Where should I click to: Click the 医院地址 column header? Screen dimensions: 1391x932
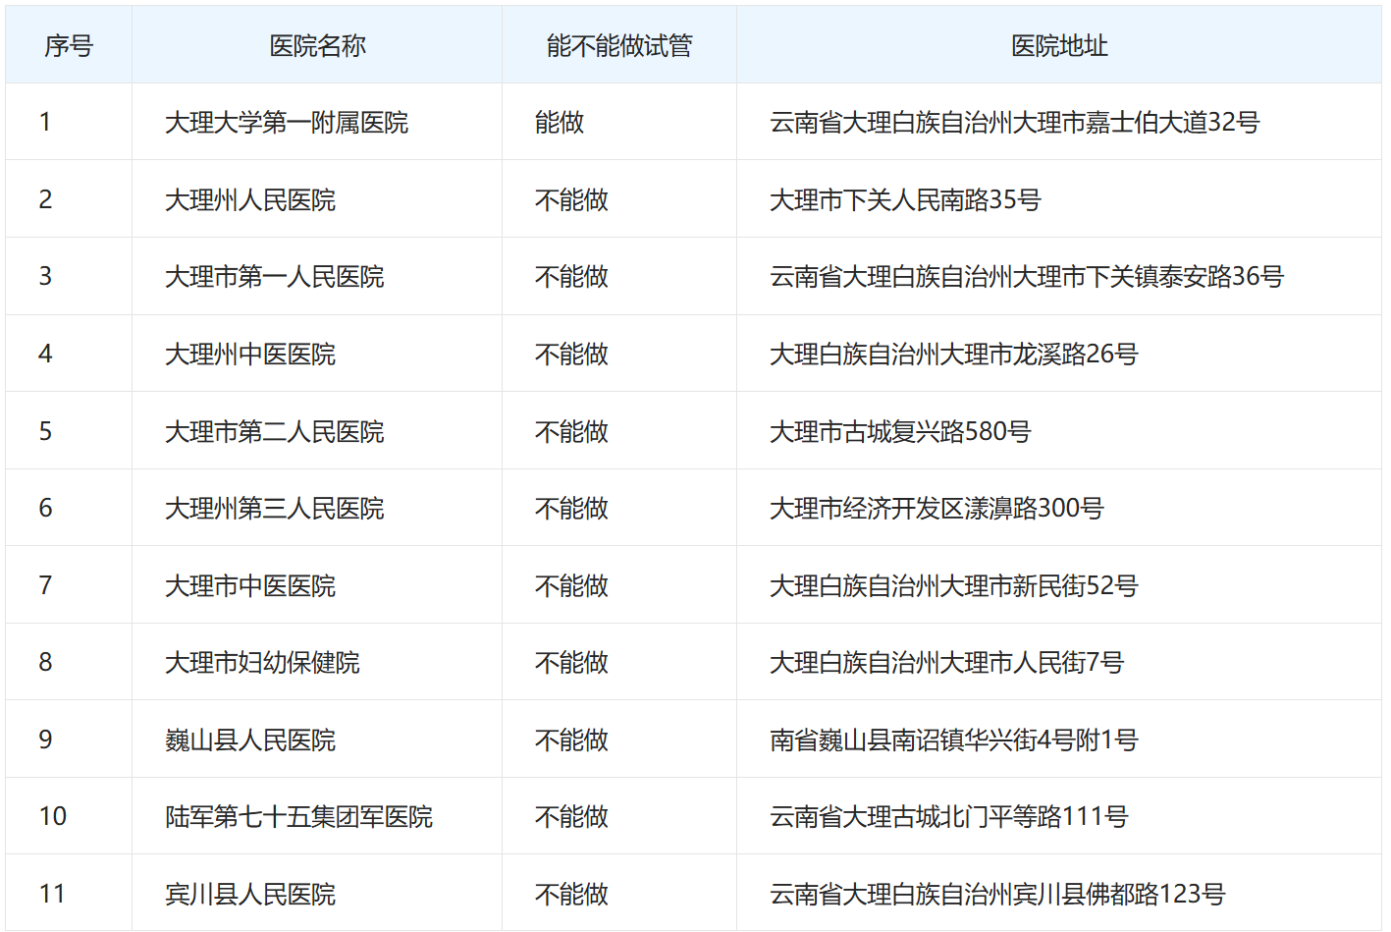[1059, 45]
